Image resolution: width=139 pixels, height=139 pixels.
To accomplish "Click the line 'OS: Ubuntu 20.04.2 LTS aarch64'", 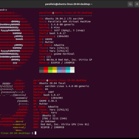I will pos(61,19).
